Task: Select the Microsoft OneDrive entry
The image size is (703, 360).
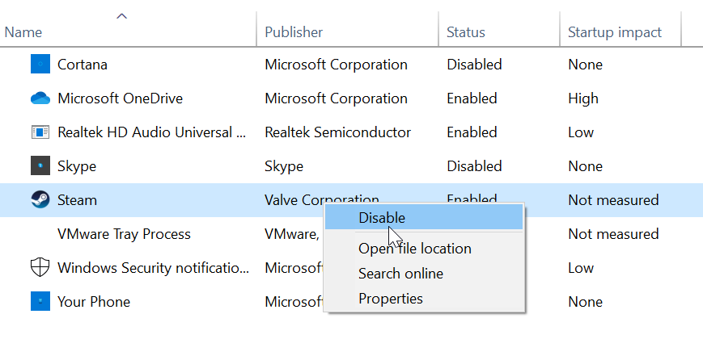Action: point(121,98)
